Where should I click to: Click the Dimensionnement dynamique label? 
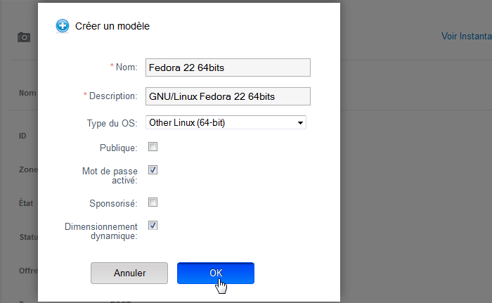point(101,231)
